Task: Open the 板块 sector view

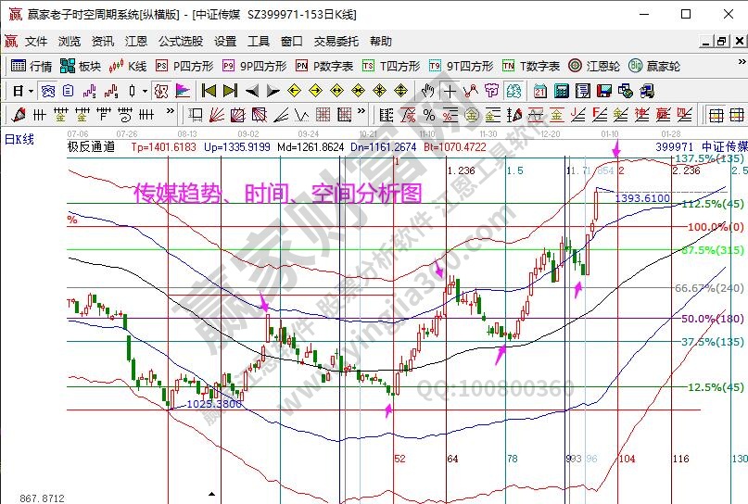Action: [81, 66]
